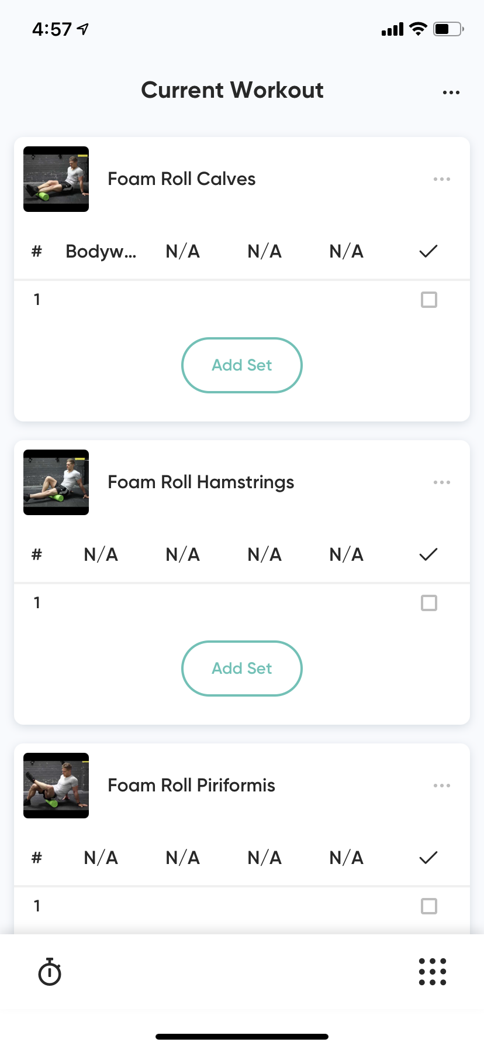Add Set to Foam Roll Calves
This screenshot has width=484, height=1049.
pyautogui.click(x=242, y=365)
